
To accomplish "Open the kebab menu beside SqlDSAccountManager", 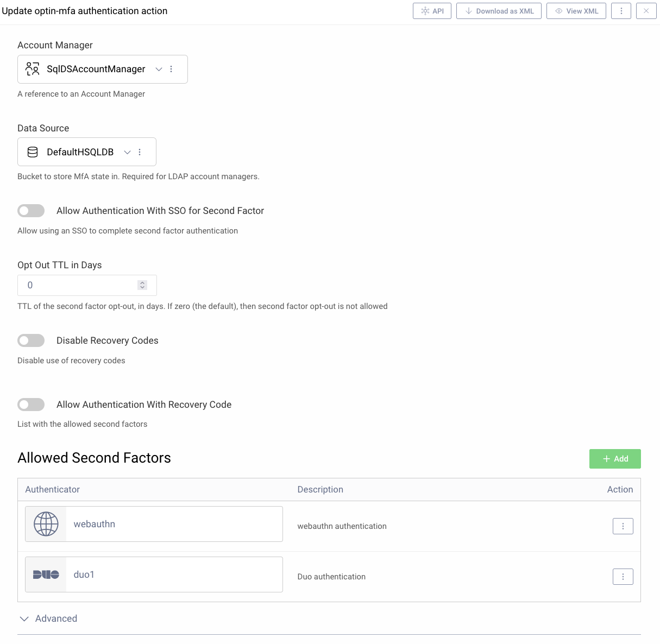I will [x=171, y=69].
